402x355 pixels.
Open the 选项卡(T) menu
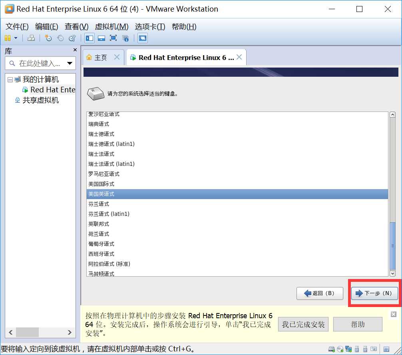tap(150, 26)
